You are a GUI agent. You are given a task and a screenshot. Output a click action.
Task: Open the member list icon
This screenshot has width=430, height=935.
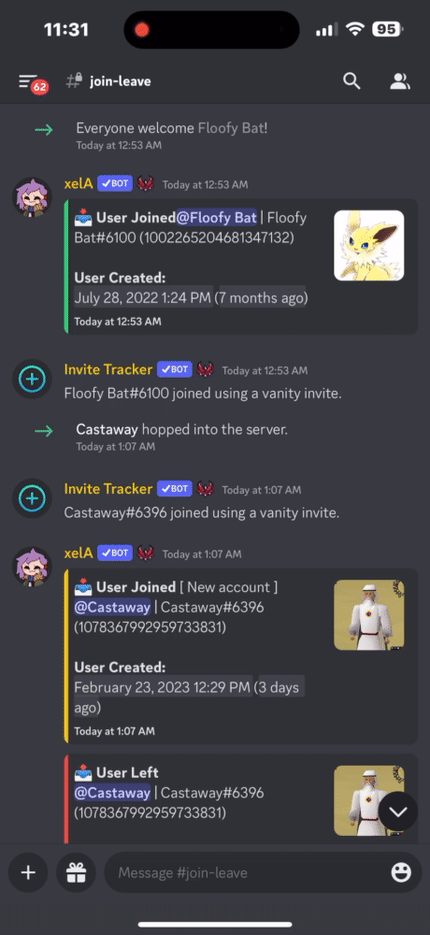[x=399, y=81]
